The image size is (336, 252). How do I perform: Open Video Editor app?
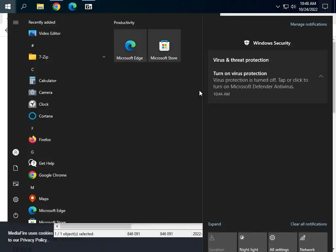68,33
